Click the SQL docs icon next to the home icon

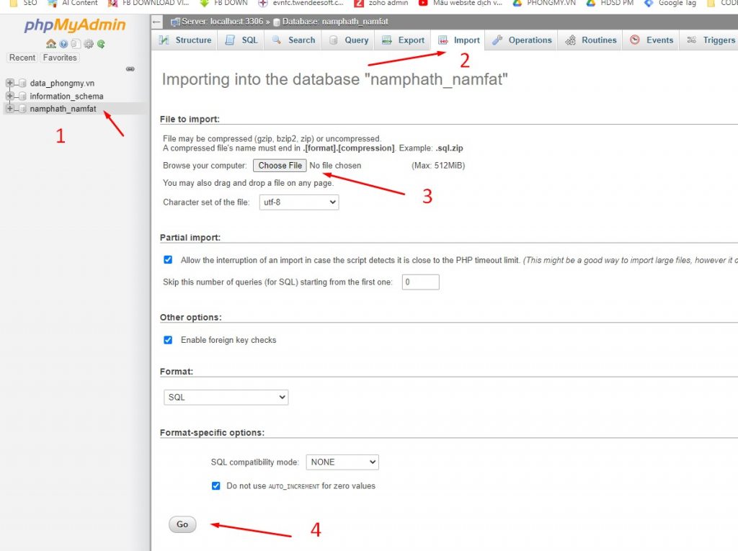(76, 44)
